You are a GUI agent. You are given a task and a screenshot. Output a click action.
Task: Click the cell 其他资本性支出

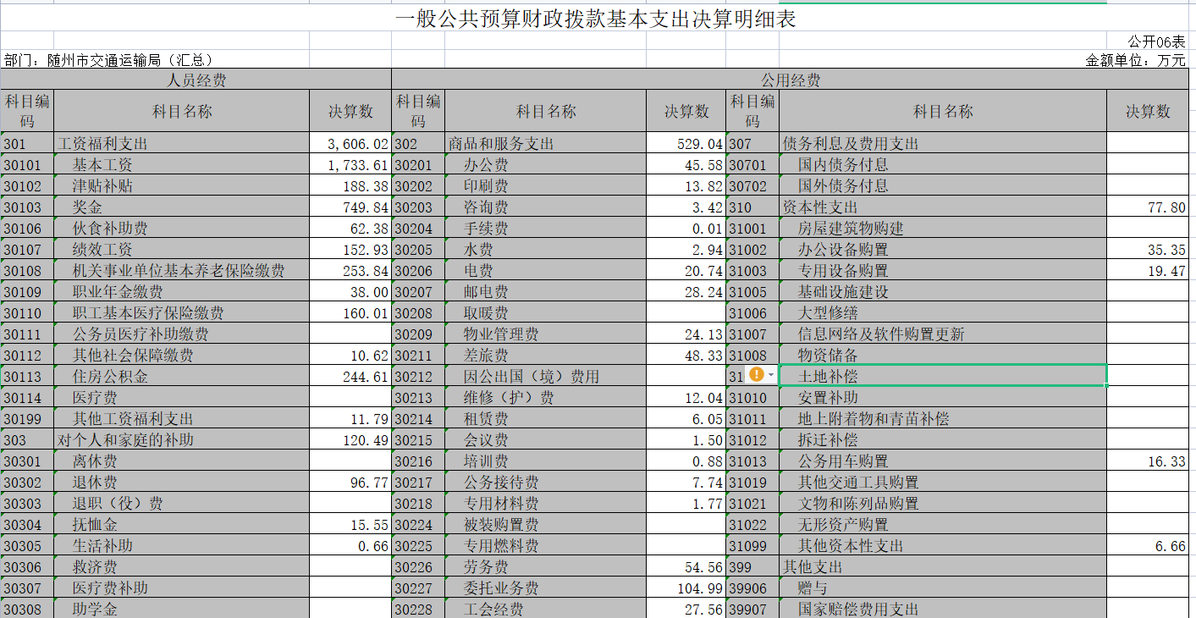[943, 546]
